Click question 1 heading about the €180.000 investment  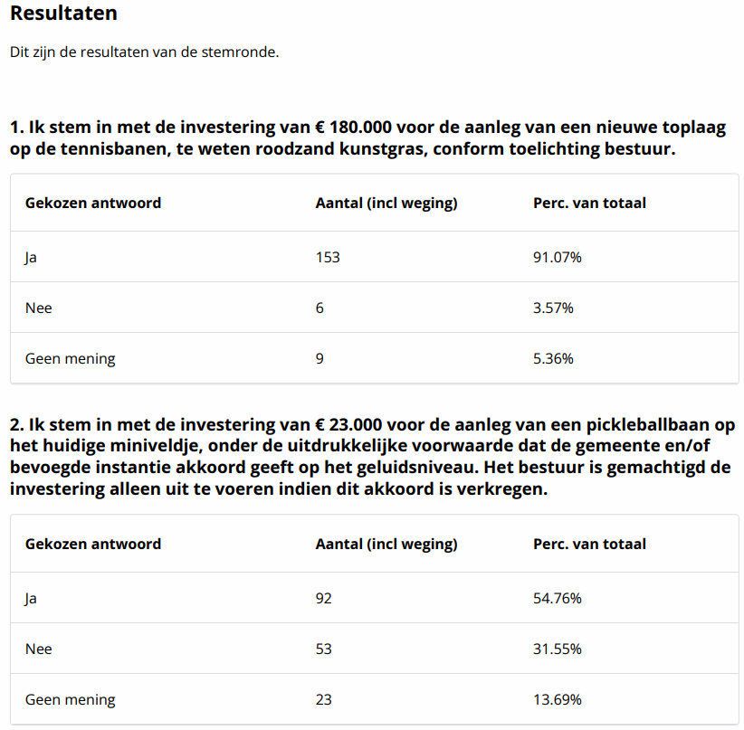click(367, 137)
